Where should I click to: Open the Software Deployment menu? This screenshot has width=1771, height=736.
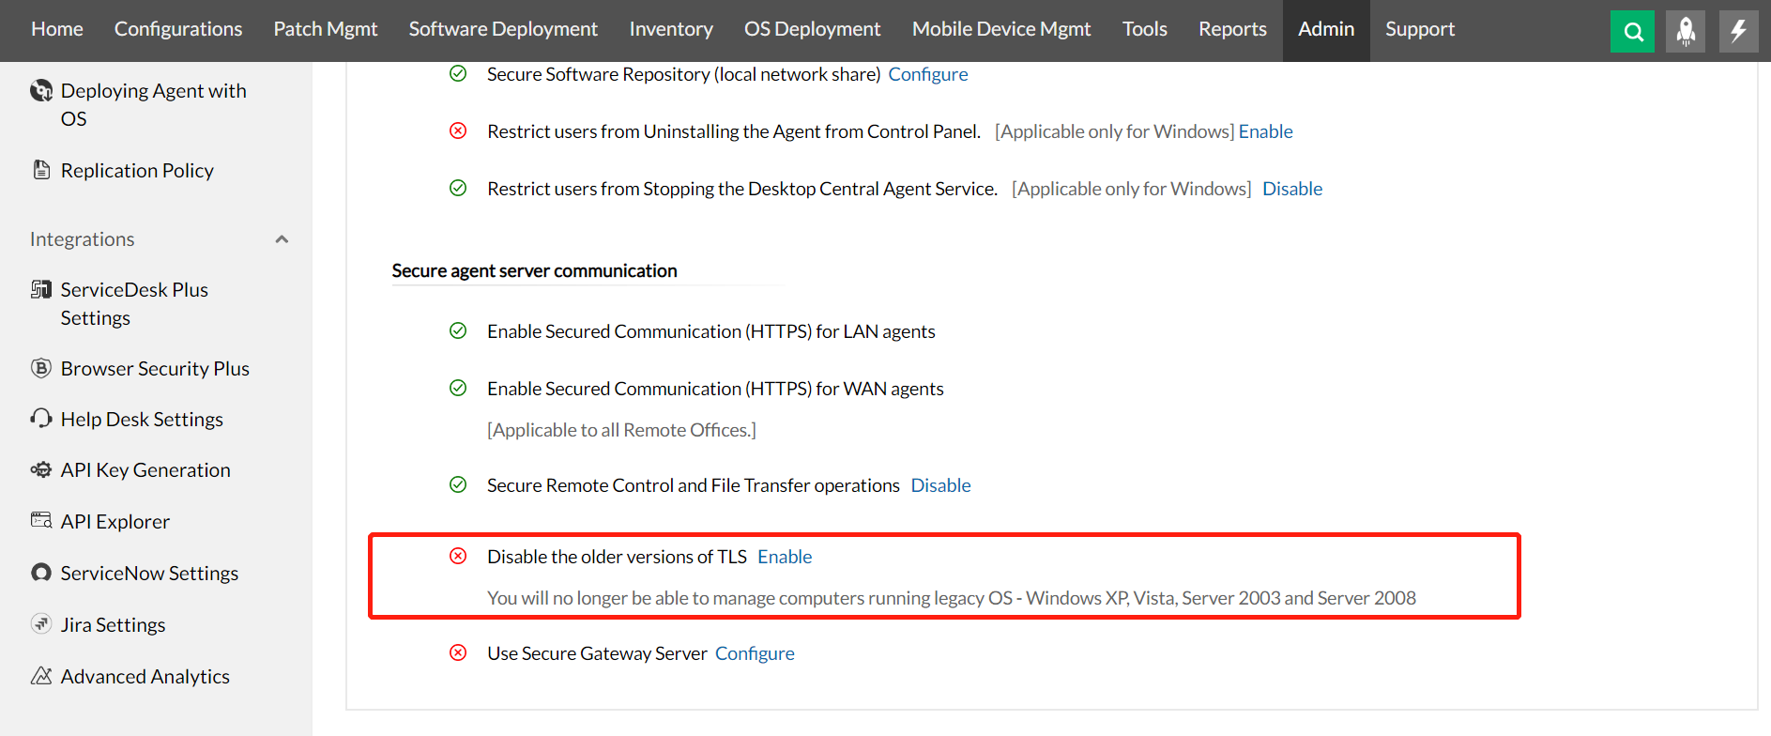tap(503, 29)
